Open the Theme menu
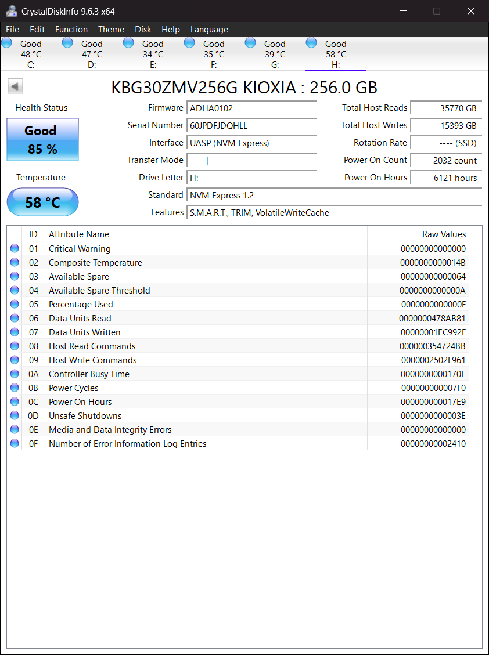489x655 pixels. (x=111, y=29)
